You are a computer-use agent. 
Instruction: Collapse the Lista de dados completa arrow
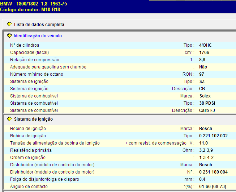pyautogui.click(x=9, y=24)
